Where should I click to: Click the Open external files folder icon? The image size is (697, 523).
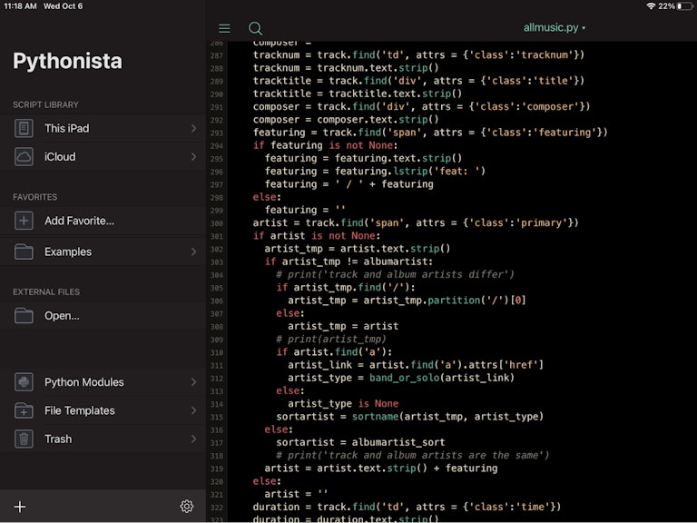24,316
